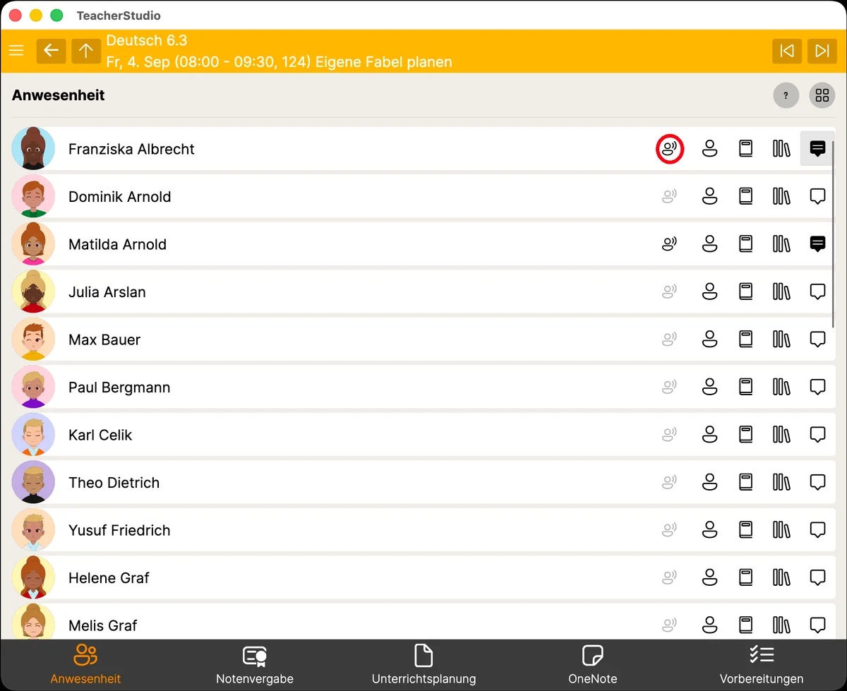The height and width of the screenshot is (691, 847).
Task: Go back with the left arrow button
Action: click(51, 51)
